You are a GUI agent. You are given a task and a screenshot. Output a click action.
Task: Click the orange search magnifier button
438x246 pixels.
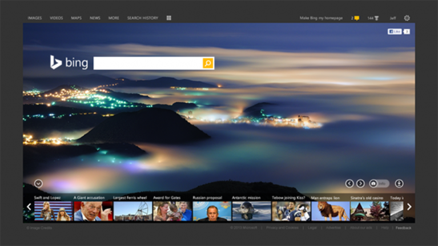[x=208, y=63]
